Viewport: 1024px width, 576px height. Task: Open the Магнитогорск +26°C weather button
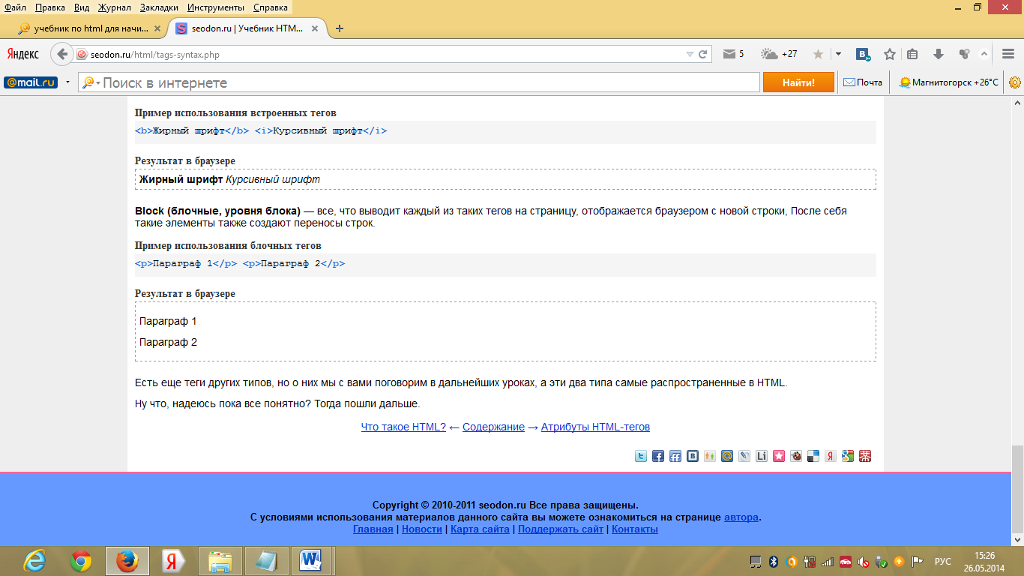click(949, 82)
